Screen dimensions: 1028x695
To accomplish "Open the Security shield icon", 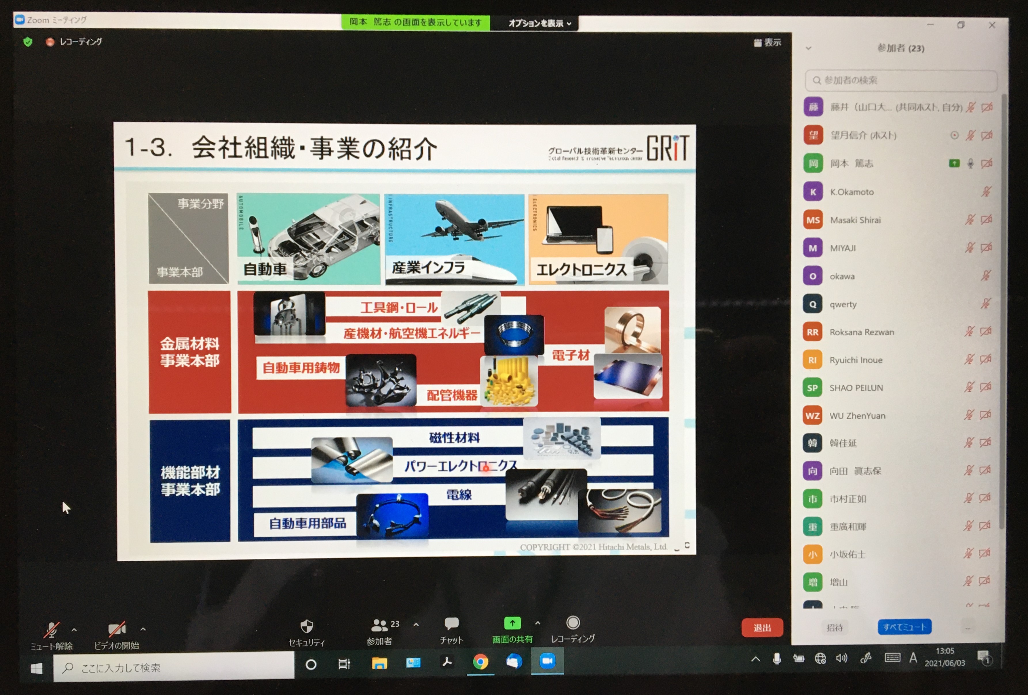I will click(307, 626).
